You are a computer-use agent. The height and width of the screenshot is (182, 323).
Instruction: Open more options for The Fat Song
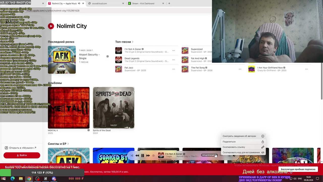(x=240, y=69)
